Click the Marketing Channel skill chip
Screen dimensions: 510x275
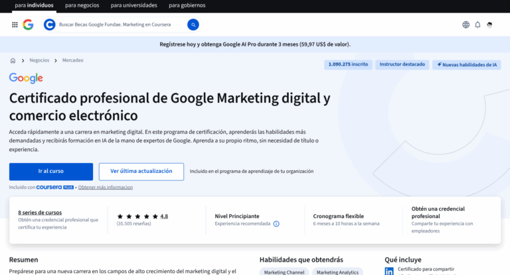284,272
